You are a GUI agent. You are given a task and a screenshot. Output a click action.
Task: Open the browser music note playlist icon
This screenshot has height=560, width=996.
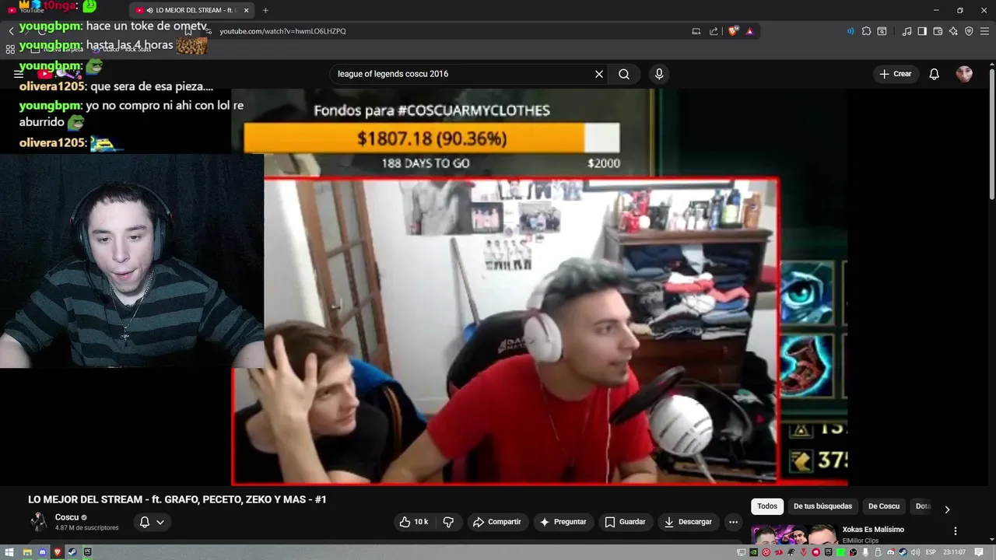(907, 31)
